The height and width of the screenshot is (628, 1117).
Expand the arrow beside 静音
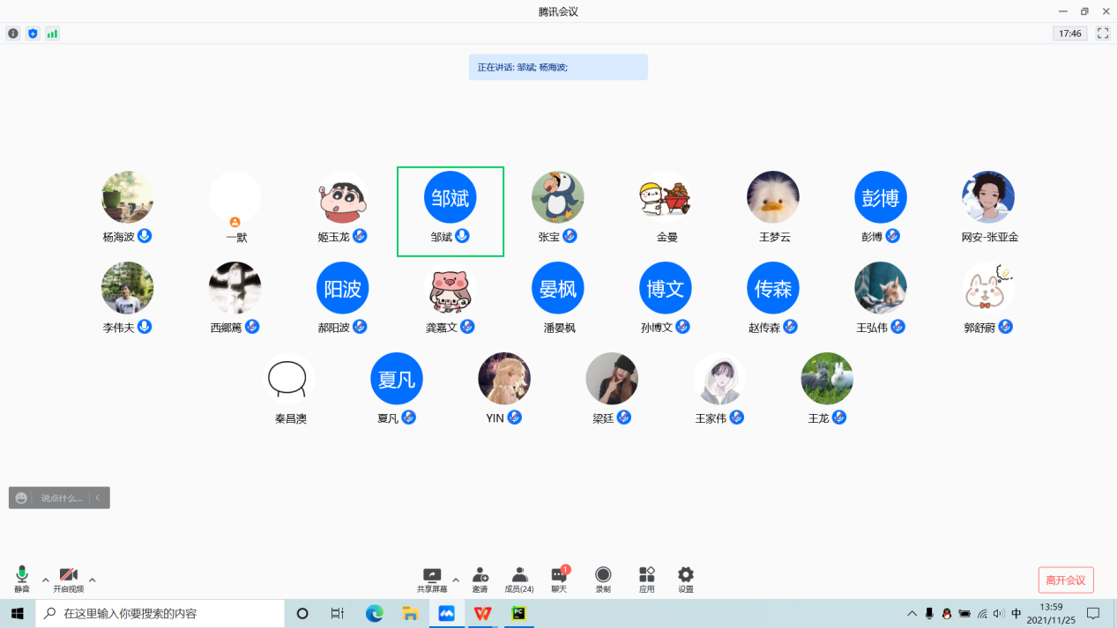point(46,580)
